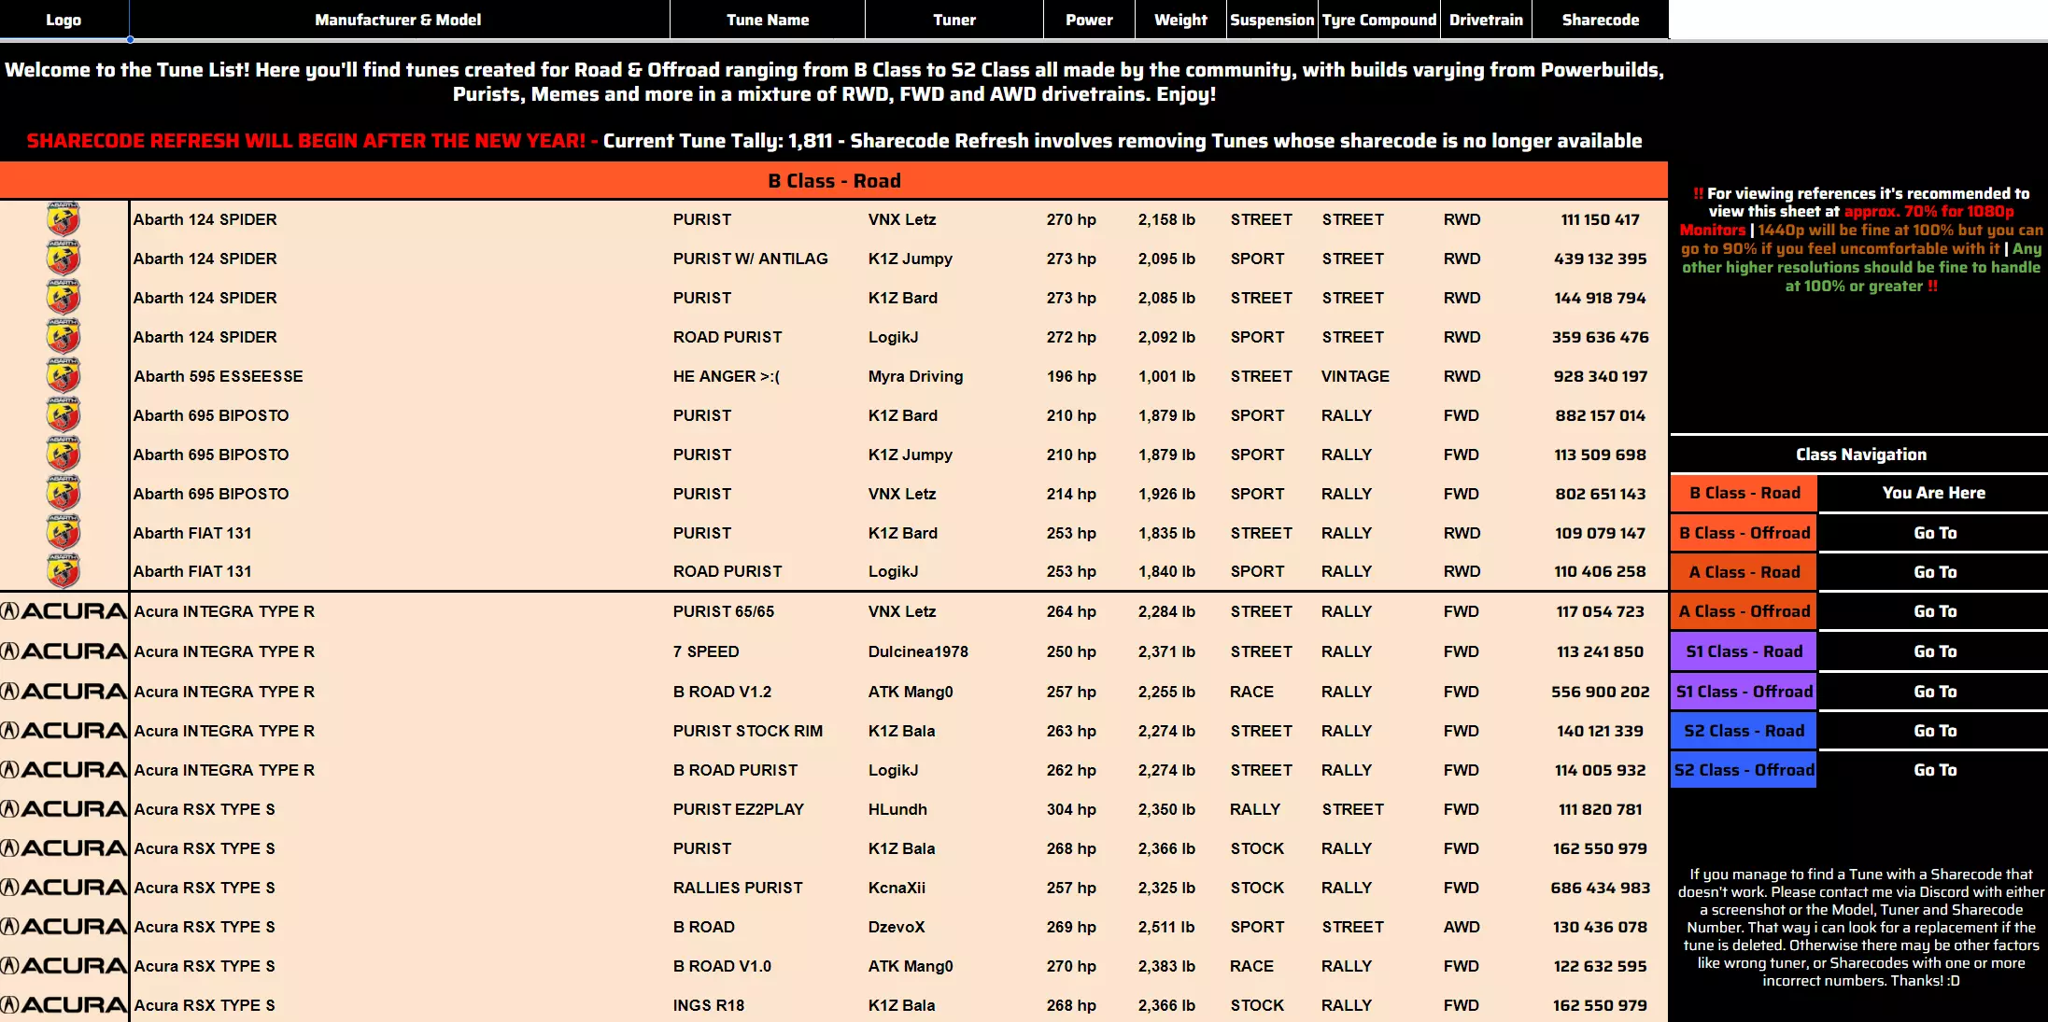Select sharecode cell 928 340 197

click(1600, 376)
